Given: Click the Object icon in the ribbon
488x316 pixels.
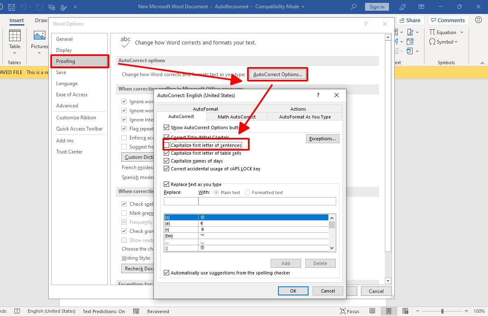Looking at the screenshot, I should tap(410, 51).
